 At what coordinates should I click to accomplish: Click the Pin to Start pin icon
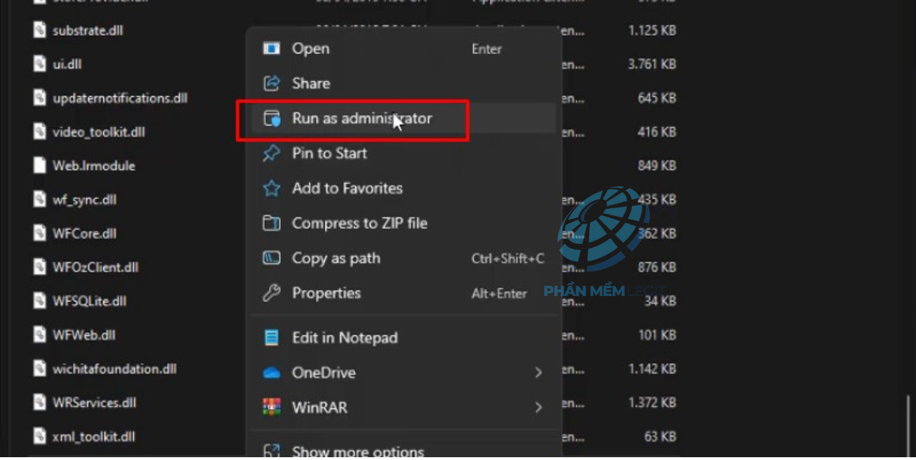click(272, 153)
